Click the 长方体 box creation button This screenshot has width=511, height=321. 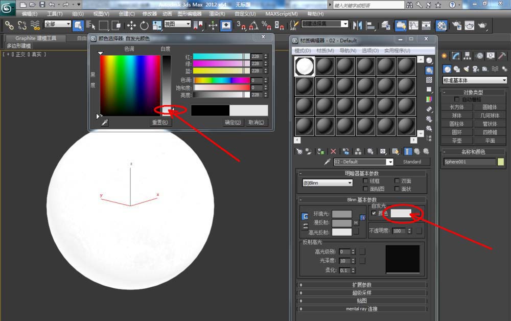(x=456, y=107)
